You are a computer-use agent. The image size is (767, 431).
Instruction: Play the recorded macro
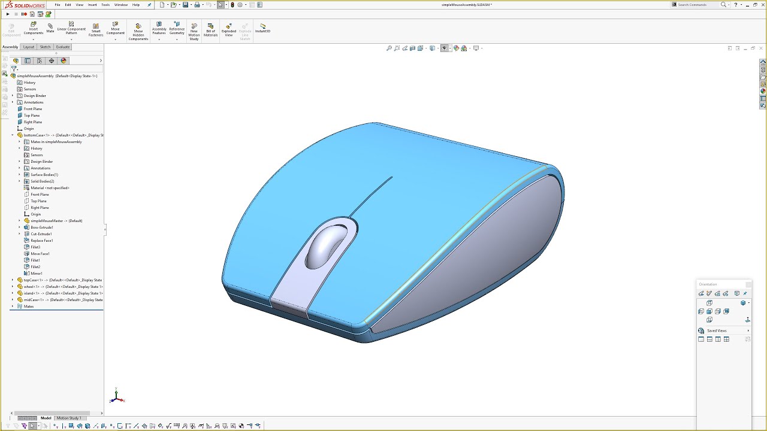click(x=8, y=14)
